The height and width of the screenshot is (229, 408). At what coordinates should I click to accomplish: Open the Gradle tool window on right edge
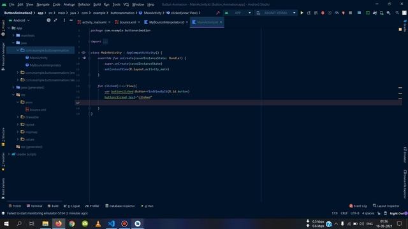(405, 25)
